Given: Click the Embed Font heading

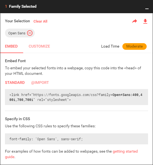Looking at the screenshot, I should click(15, 61).
